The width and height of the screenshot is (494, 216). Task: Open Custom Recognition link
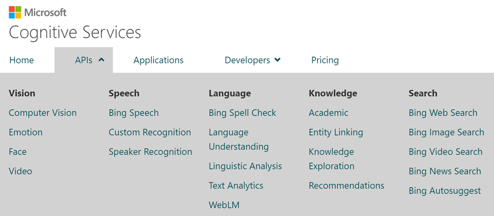(150, 132)
